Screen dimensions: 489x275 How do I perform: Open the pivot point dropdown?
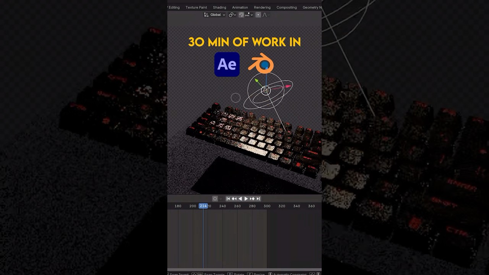point(232,15)
